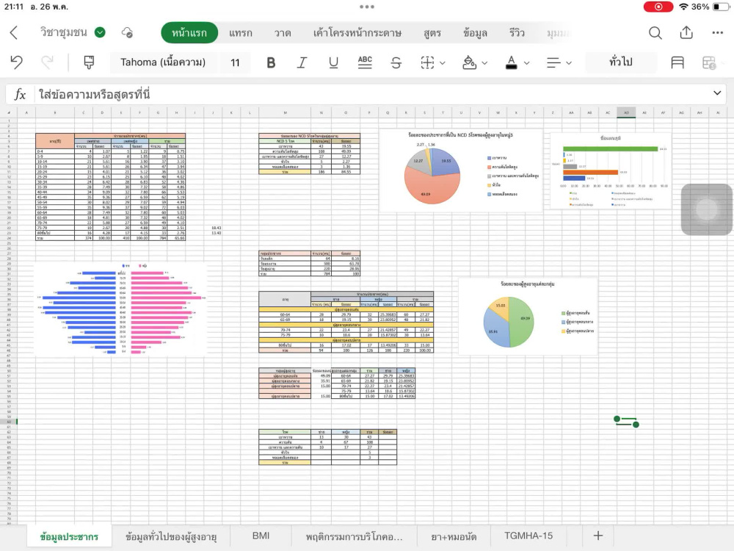Select the format painter icon
The width and height of the screenshot is (734, 551).
click(89, 62)
